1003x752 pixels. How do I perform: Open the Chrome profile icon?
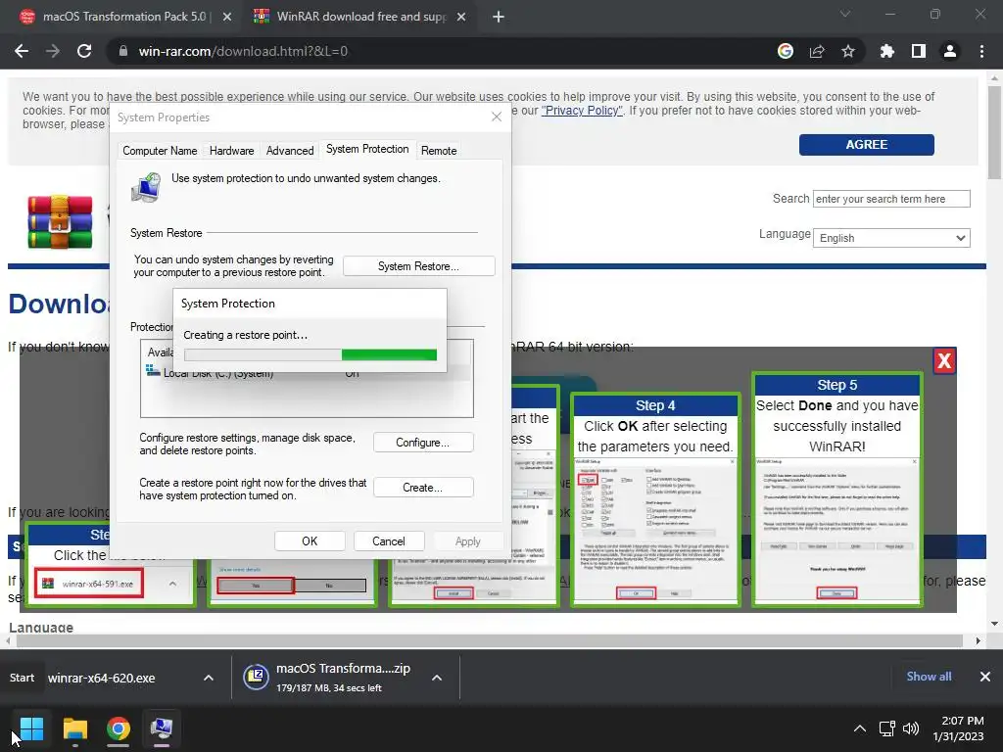(950, 51)
